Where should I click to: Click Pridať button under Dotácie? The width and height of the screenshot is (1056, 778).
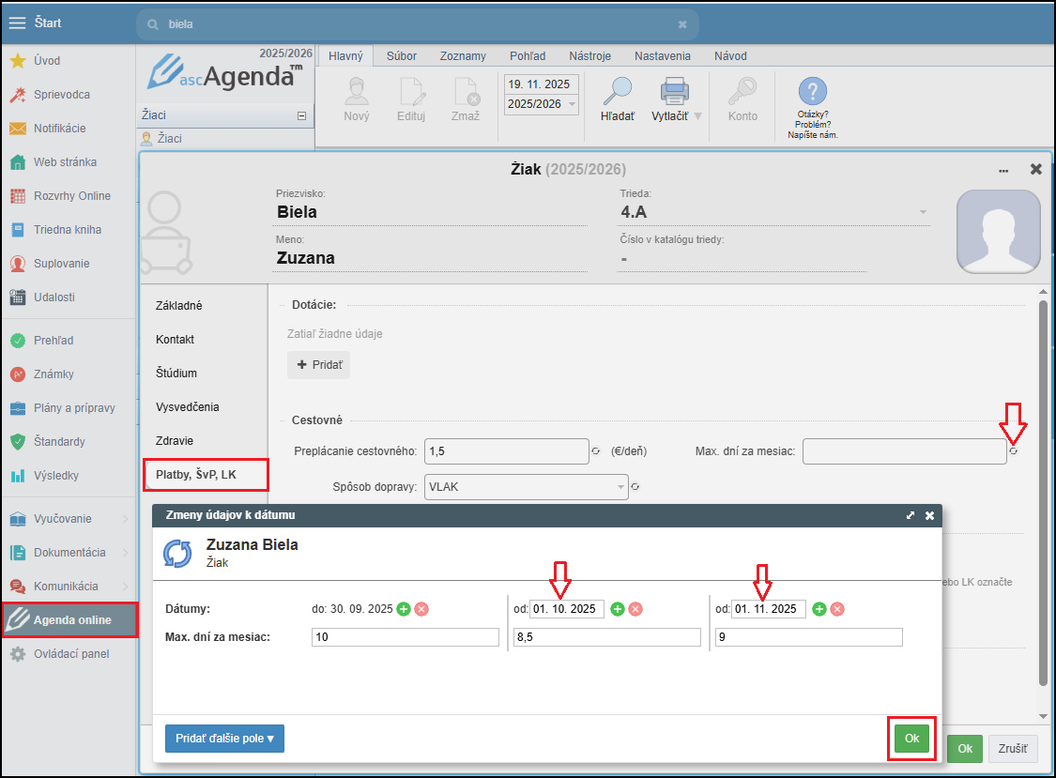coord(318,365)
